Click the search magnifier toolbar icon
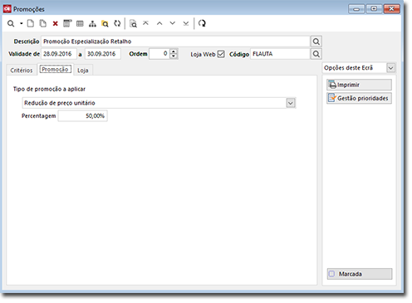The height and width of the screenshot is (303, 412). pyautogui.click(x=11, y=23)
